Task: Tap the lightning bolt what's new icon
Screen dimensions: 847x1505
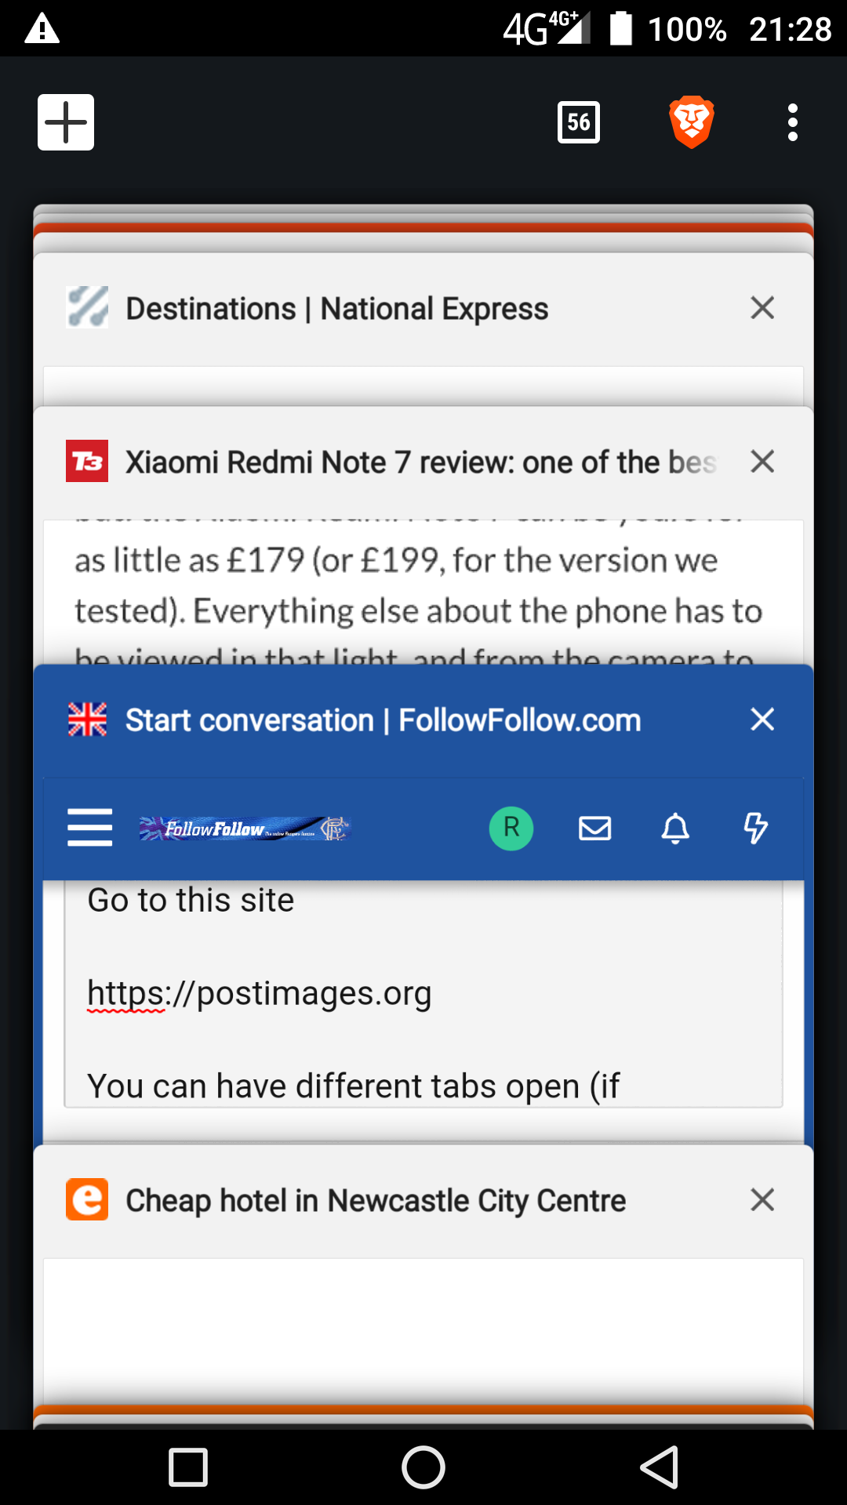Action: (755, 828)
